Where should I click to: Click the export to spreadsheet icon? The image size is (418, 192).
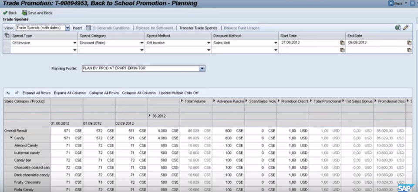[x=398, y=27]
